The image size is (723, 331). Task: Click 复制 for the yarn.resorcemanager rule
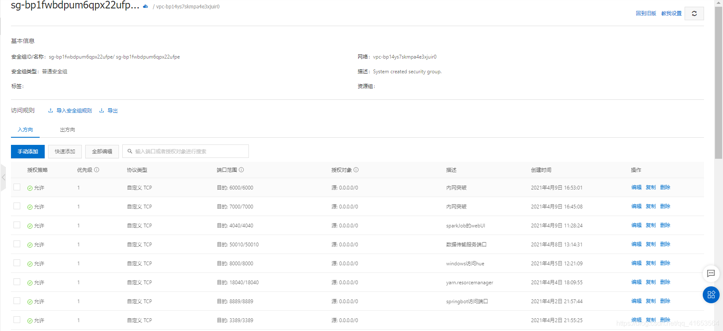(651, 282)
